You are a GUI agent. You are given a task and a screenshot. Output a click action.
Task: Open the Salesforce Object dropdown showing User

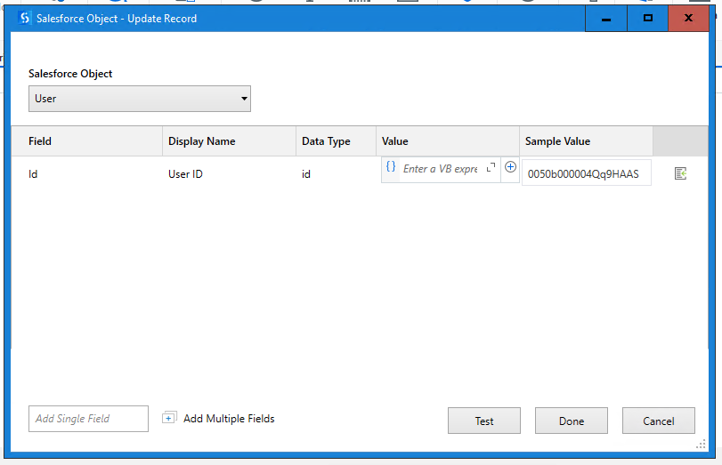140,99
